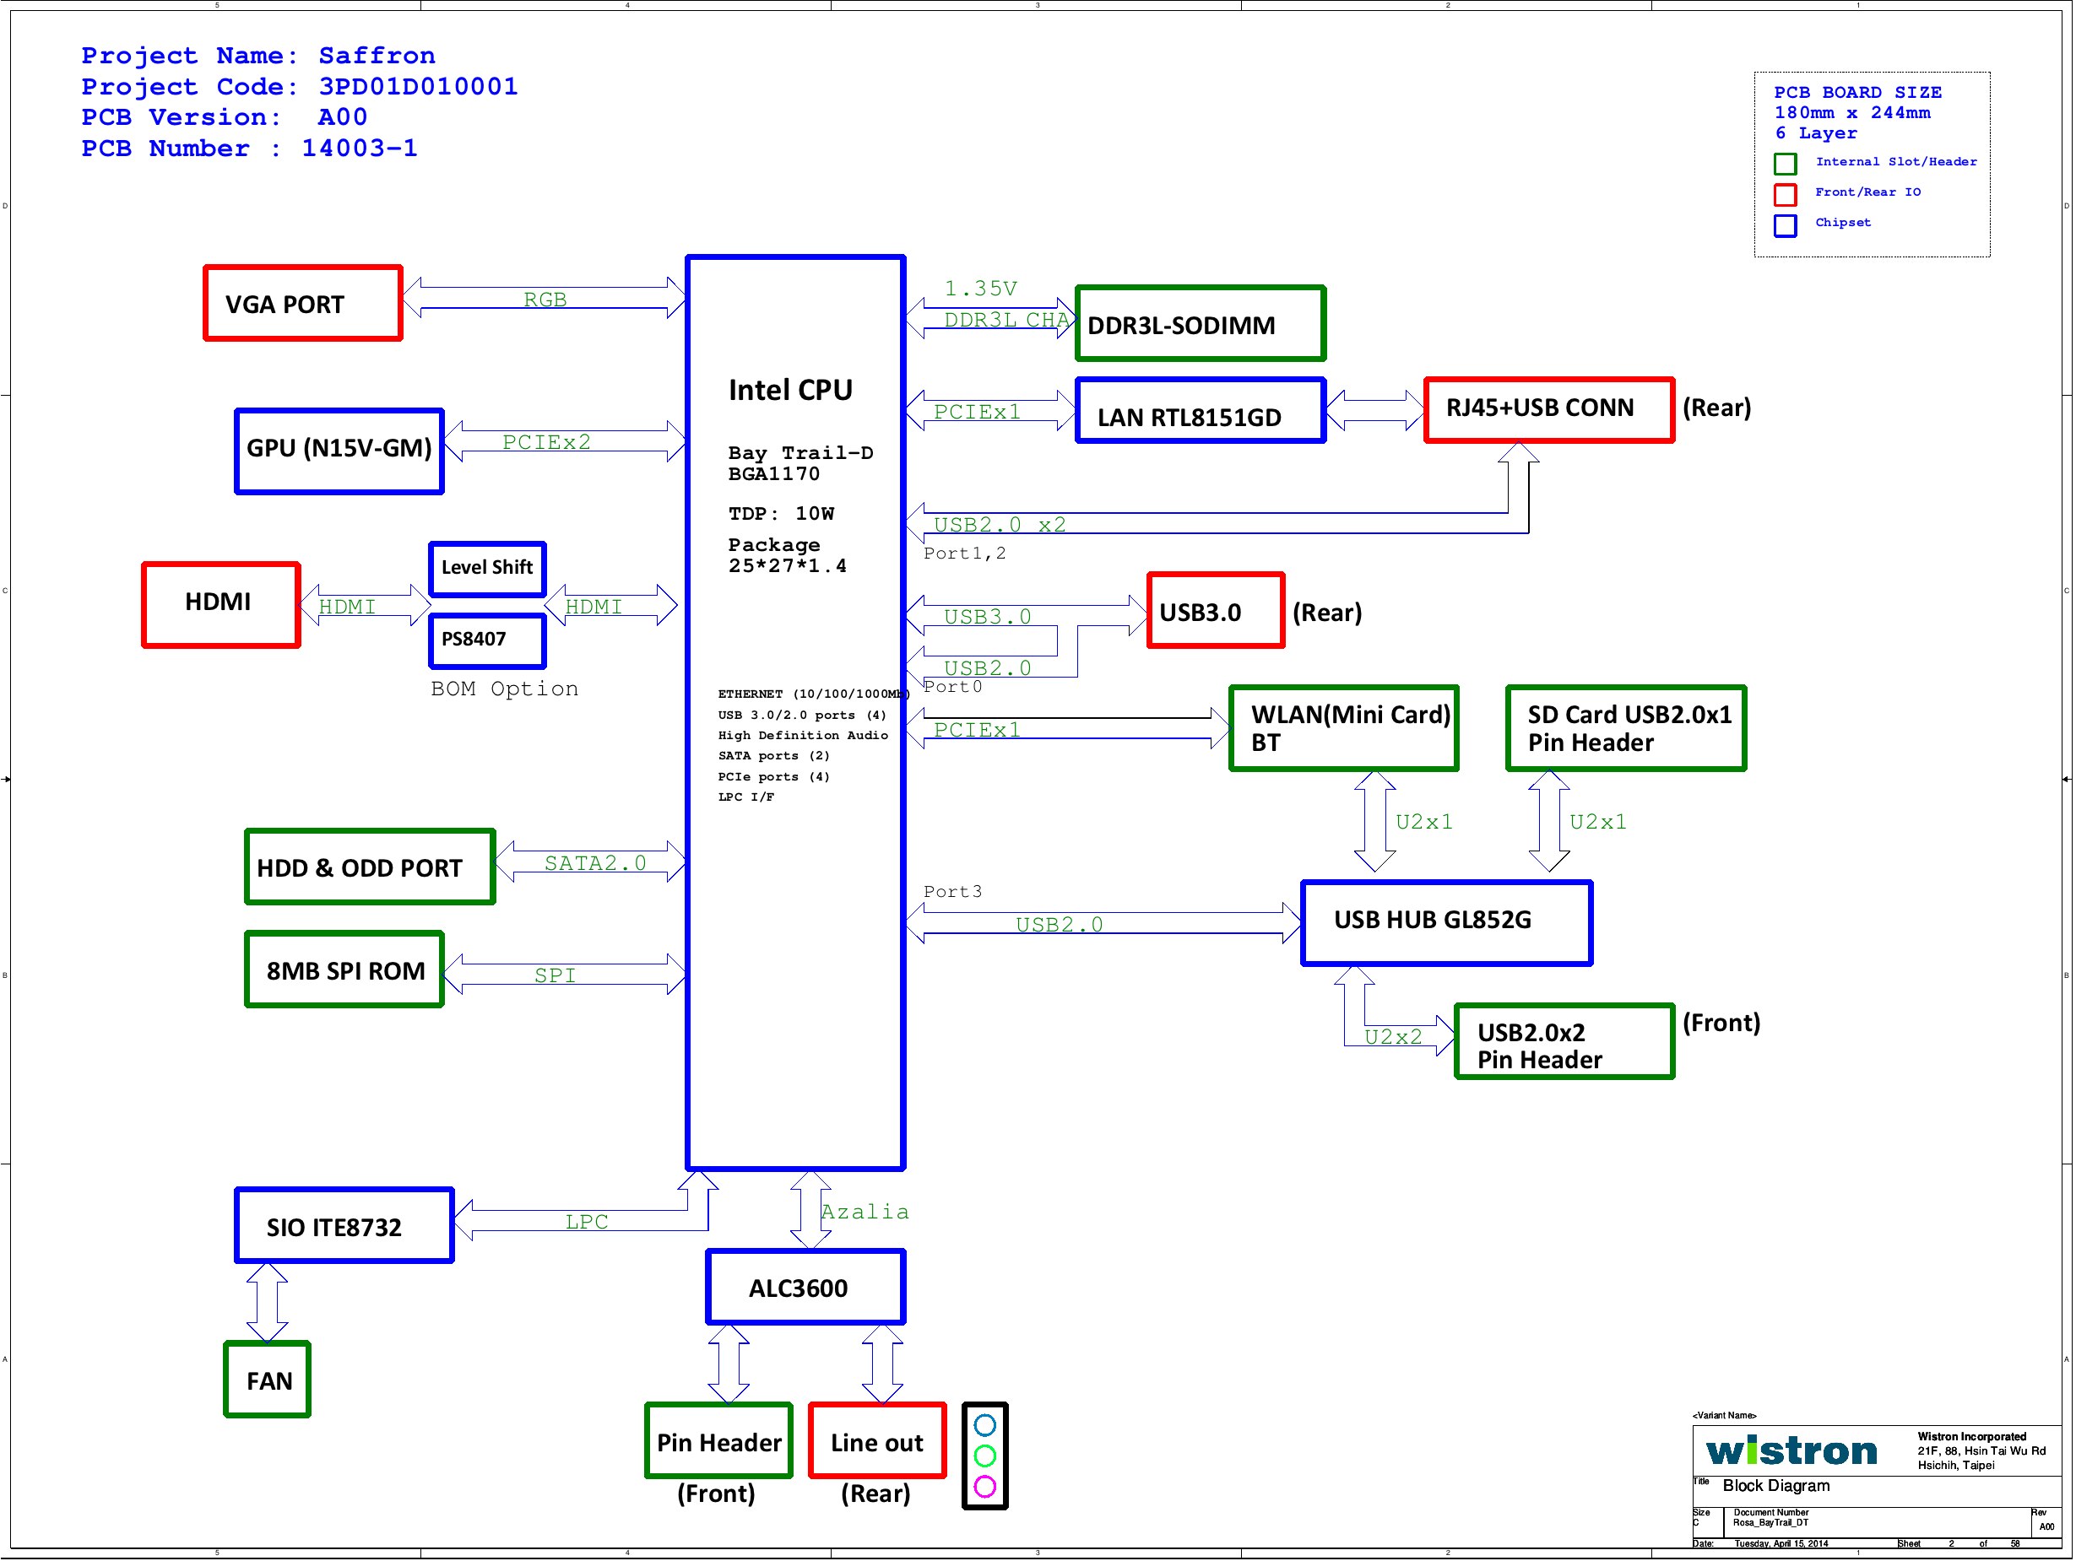Click the red Front/Rear IO legend square

click(1785, 194)
